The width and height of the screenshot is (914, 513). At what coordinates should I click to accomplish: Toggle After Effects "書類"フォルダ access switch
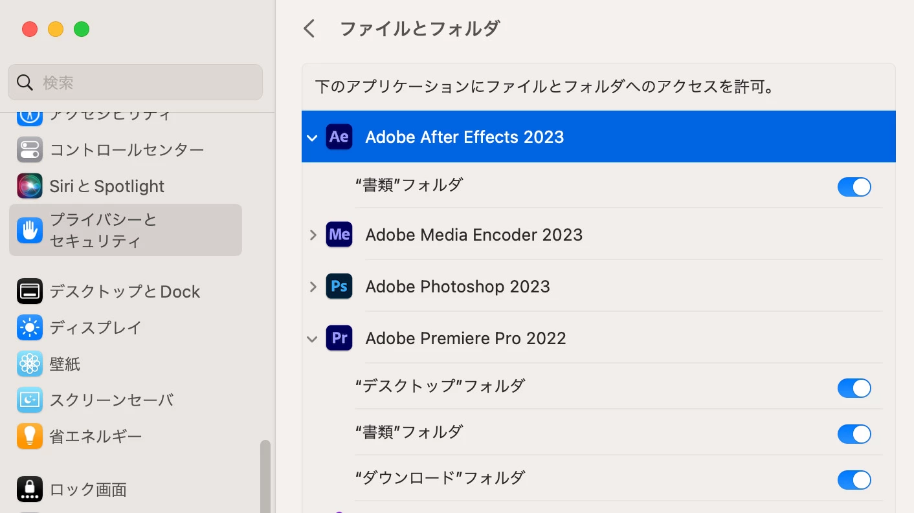[x=854, y=187]
